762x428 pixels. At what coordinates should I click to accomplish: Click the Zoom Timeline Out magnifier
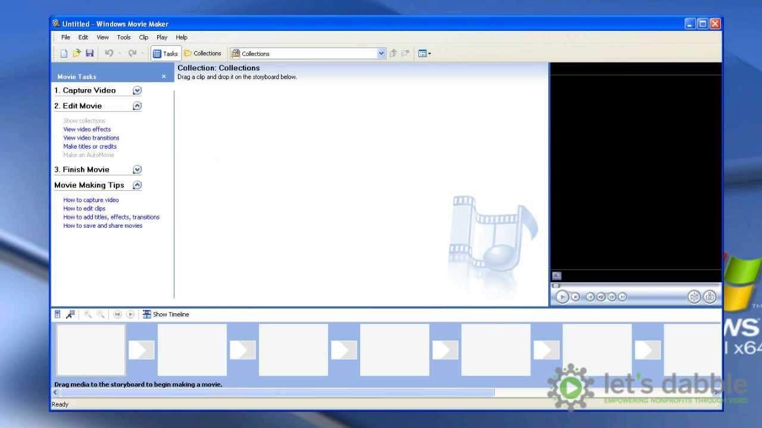(x=101, y=314)
